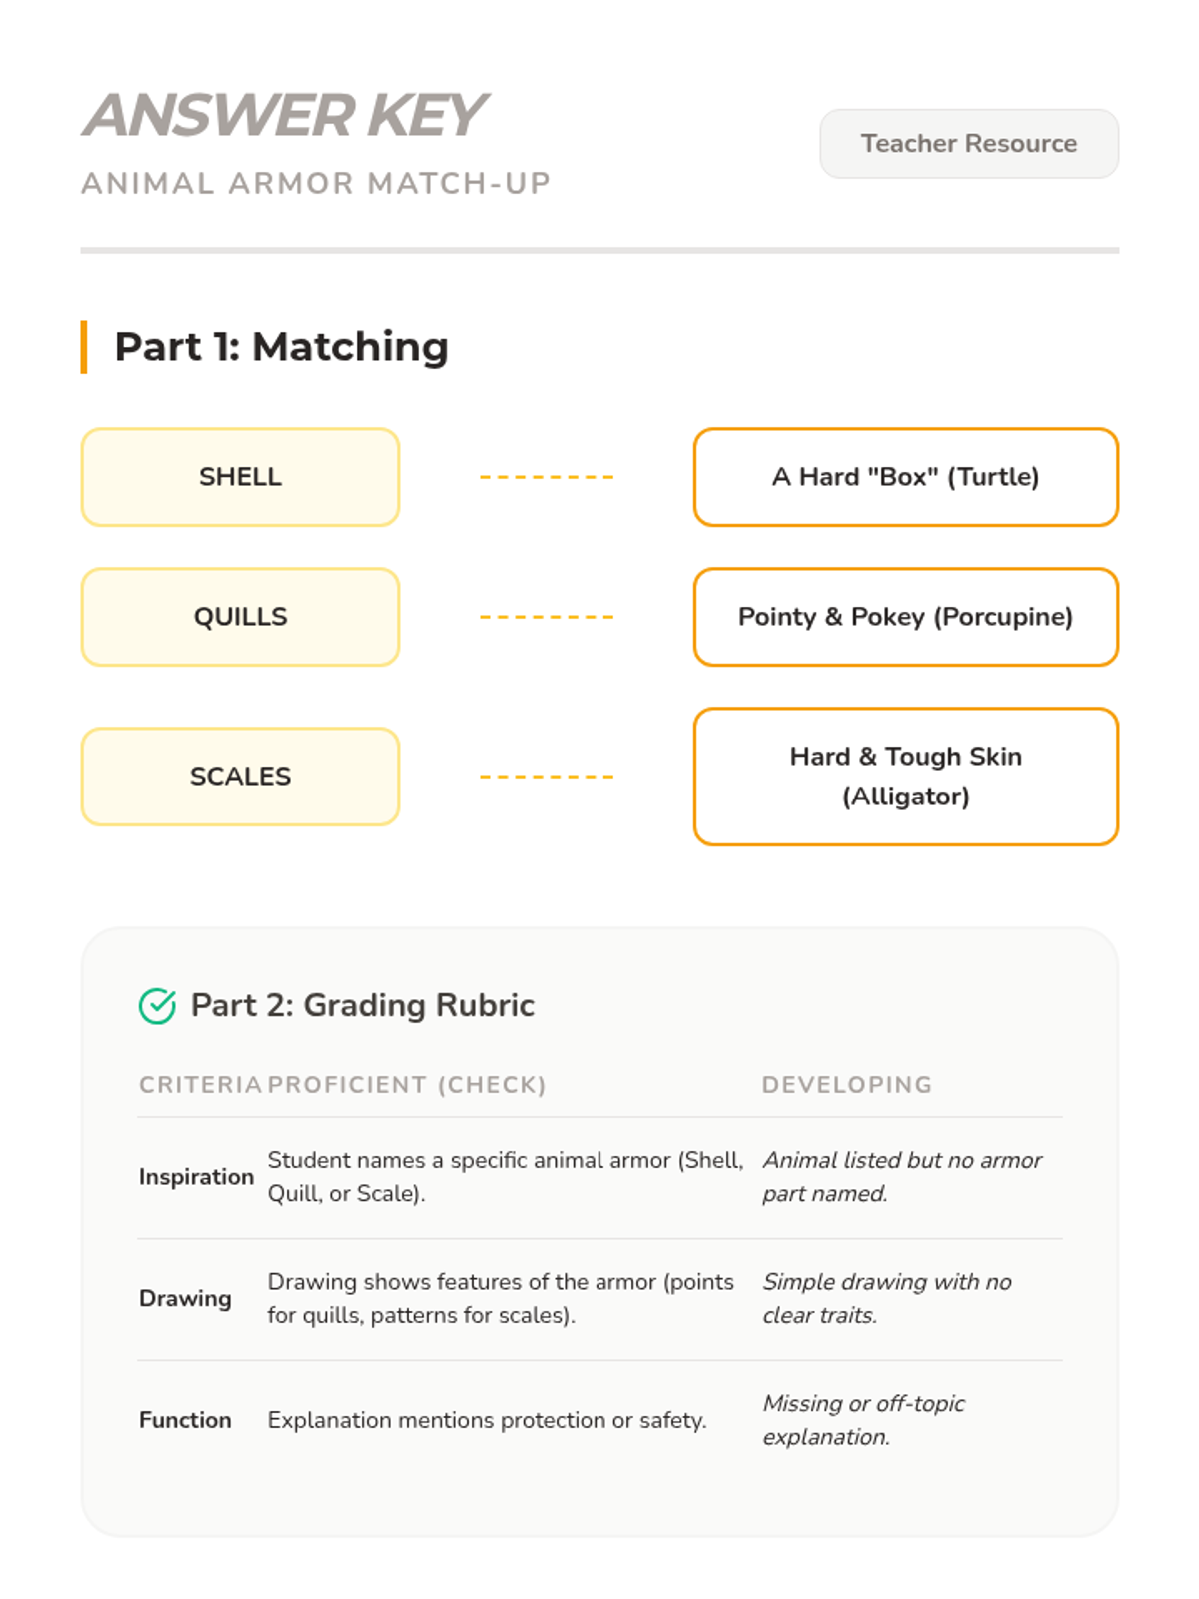Select the QUILLS matching box
Image resolution: width=1199 pixels, height=1599 pixels.
(x=240, y=617)
